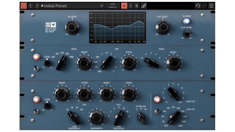Click the low frequency ATTEN knob
The width and height of the screenshot is (235, 132).
[84, 94]
